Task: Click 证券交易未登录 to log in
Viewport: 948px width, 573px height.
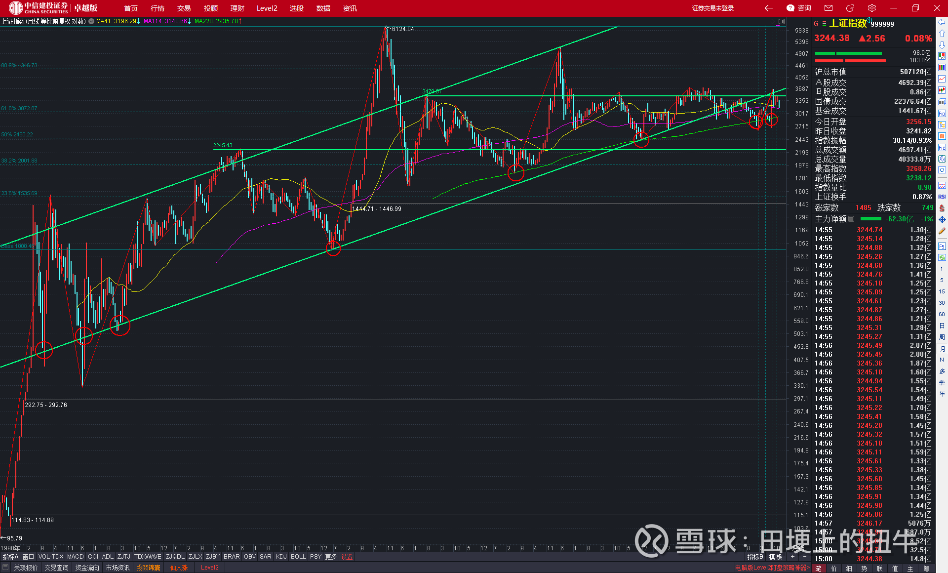Action: coord(712,8)
